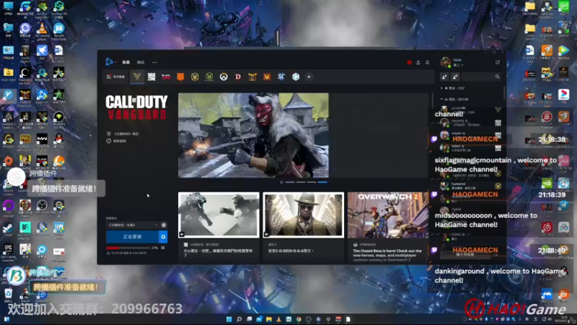Screen dimensions: 577x325
Task: Click the second friend-request icon
Action: click(455, 77)
